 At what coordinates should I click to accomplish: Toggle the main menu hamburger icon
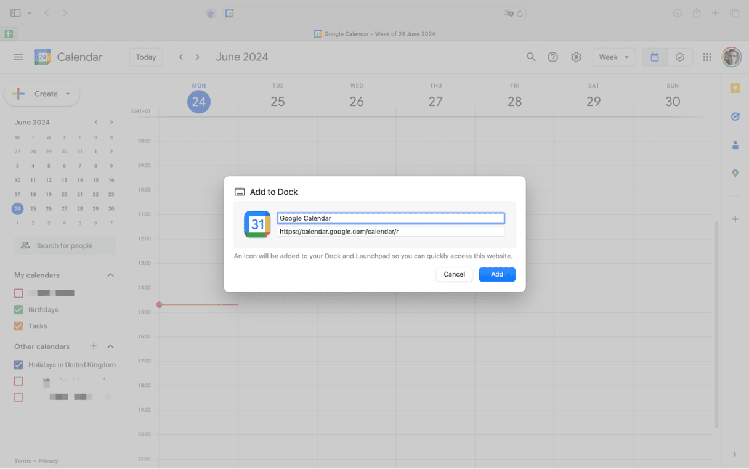tap(18, 57)
